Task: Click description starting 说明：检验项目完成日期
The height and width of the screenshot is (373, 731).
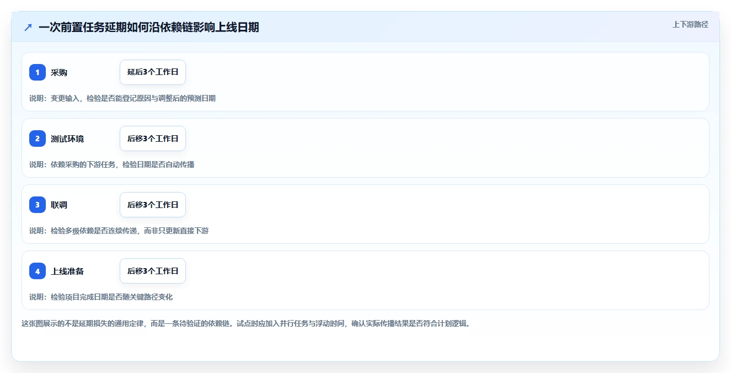Action: pos(101,297)
